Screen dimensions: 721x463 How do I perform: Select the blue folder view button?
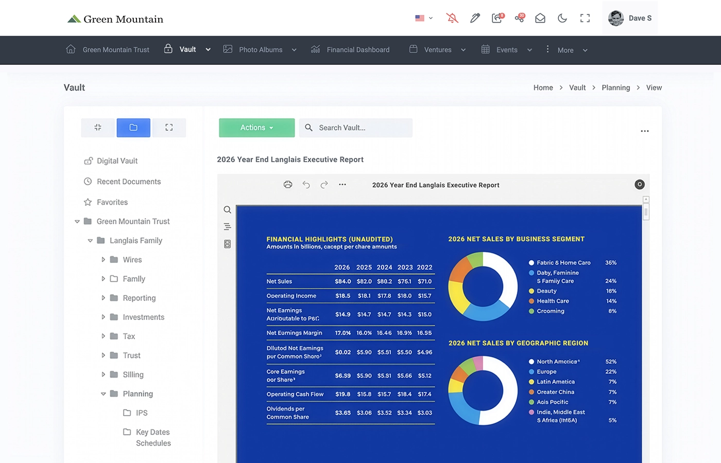(x=133, y=128)
